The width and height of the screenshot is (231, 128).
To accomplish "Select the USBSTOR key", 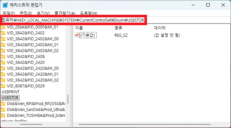I will 10,98.
